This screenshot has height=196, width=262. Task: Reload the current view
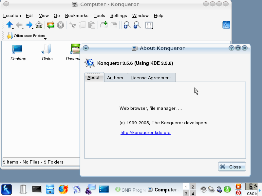51,25
